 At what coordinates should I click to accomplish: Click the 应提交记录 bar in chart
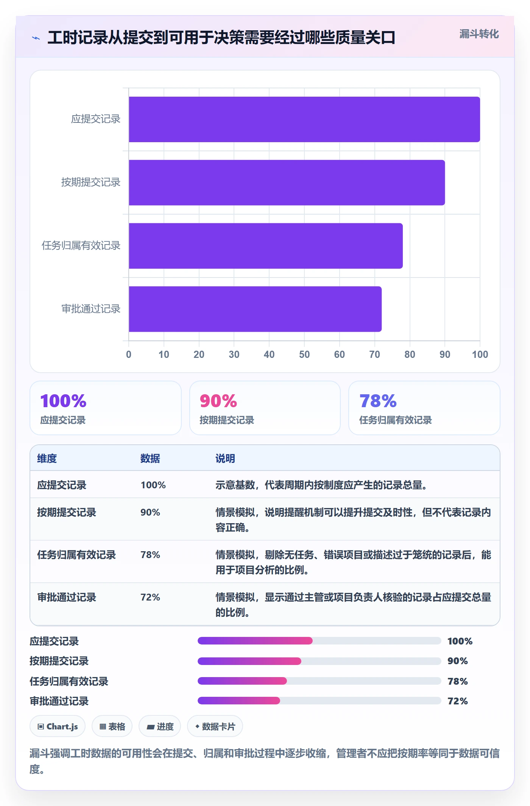304,119
